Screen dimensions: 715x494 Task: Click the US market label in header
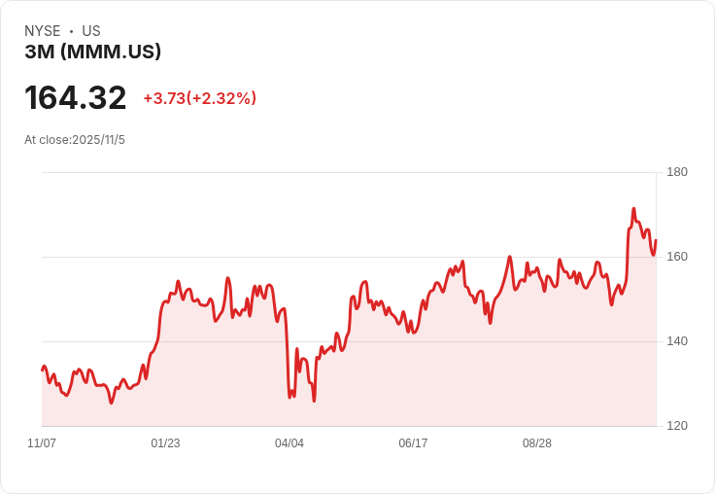91,31
